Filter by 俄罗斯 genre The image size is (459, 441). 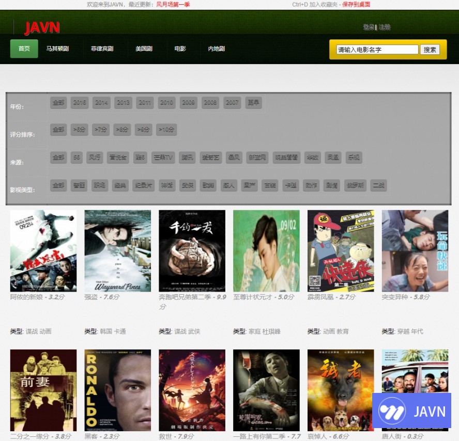pos(356,186)
